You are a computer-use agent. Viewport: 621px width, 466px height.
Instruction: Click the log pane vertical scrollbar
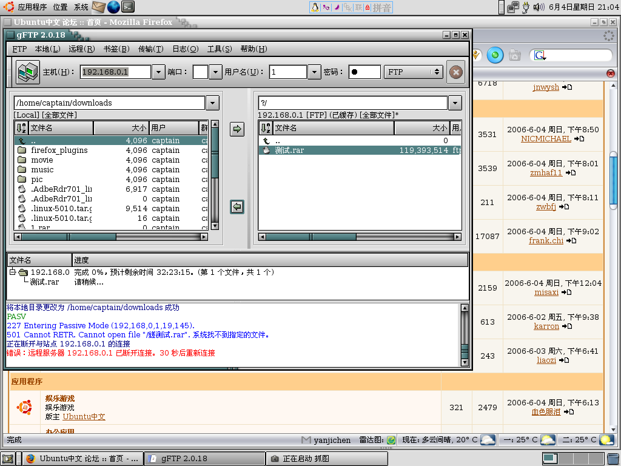(x=465, y=335)
